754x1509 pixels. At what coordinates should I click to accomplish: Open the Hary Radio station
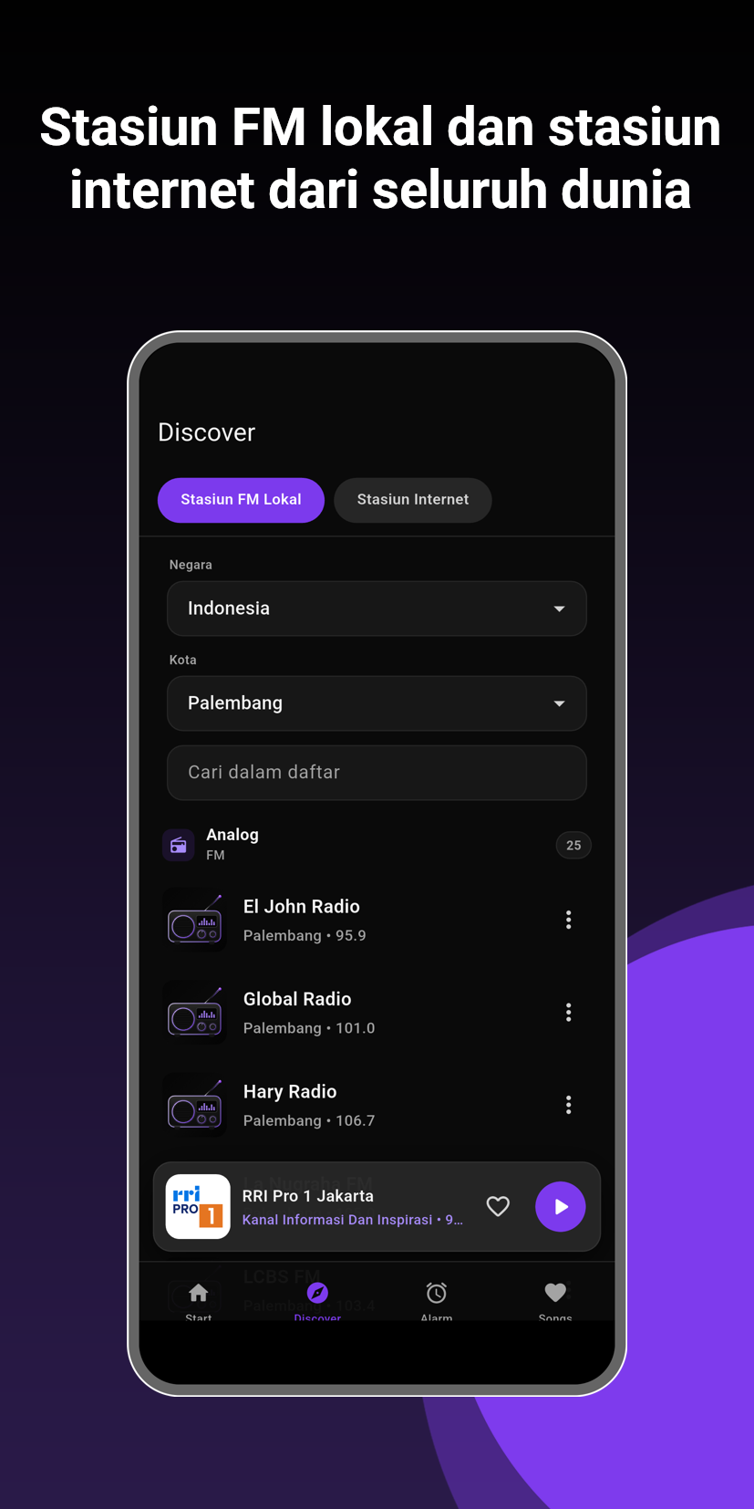tap(377, 1105)
